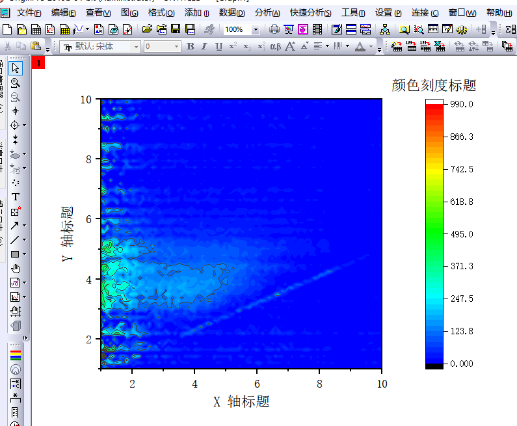Click the 颜色刻度标题 color scale title
The image size is (517, 426).
click(x=434, y=85)
